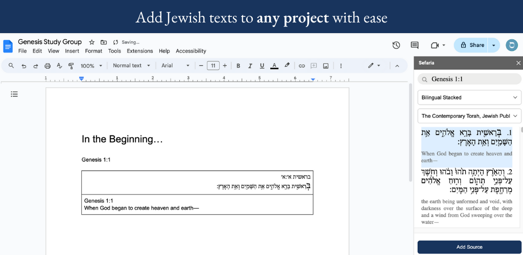The height and width of the screenshot is (255, 523).
Task: Open the editing mode pencil dropdown
Action: (x=374, y=66)
